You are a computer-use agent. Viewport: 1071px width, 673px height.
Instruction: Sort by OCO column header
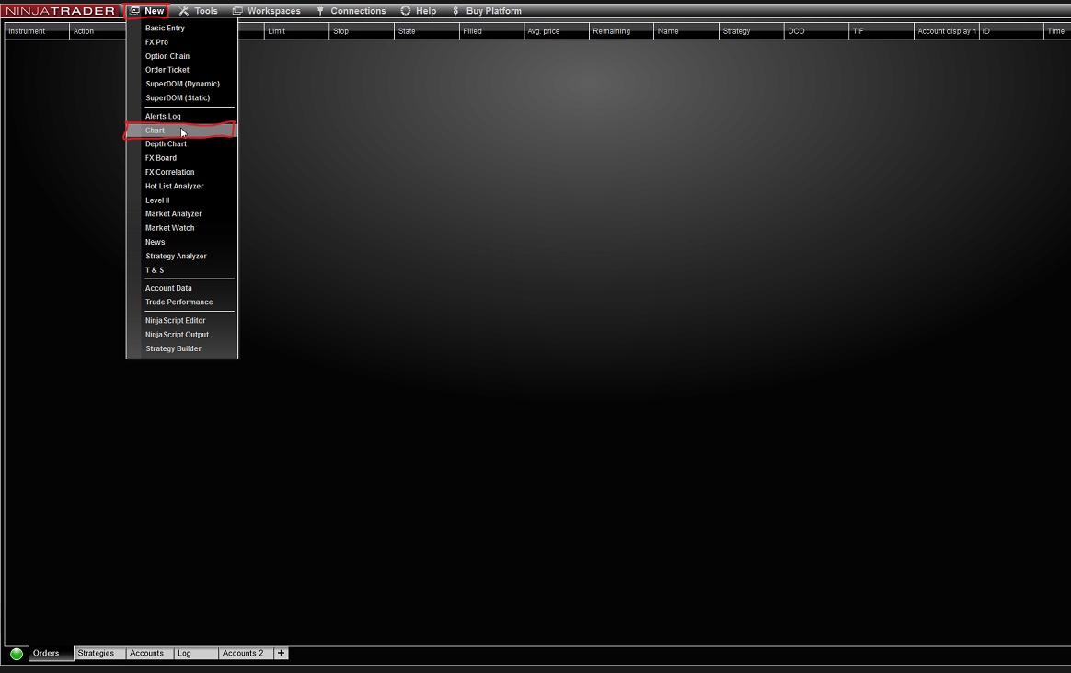(x=815, y=31)
